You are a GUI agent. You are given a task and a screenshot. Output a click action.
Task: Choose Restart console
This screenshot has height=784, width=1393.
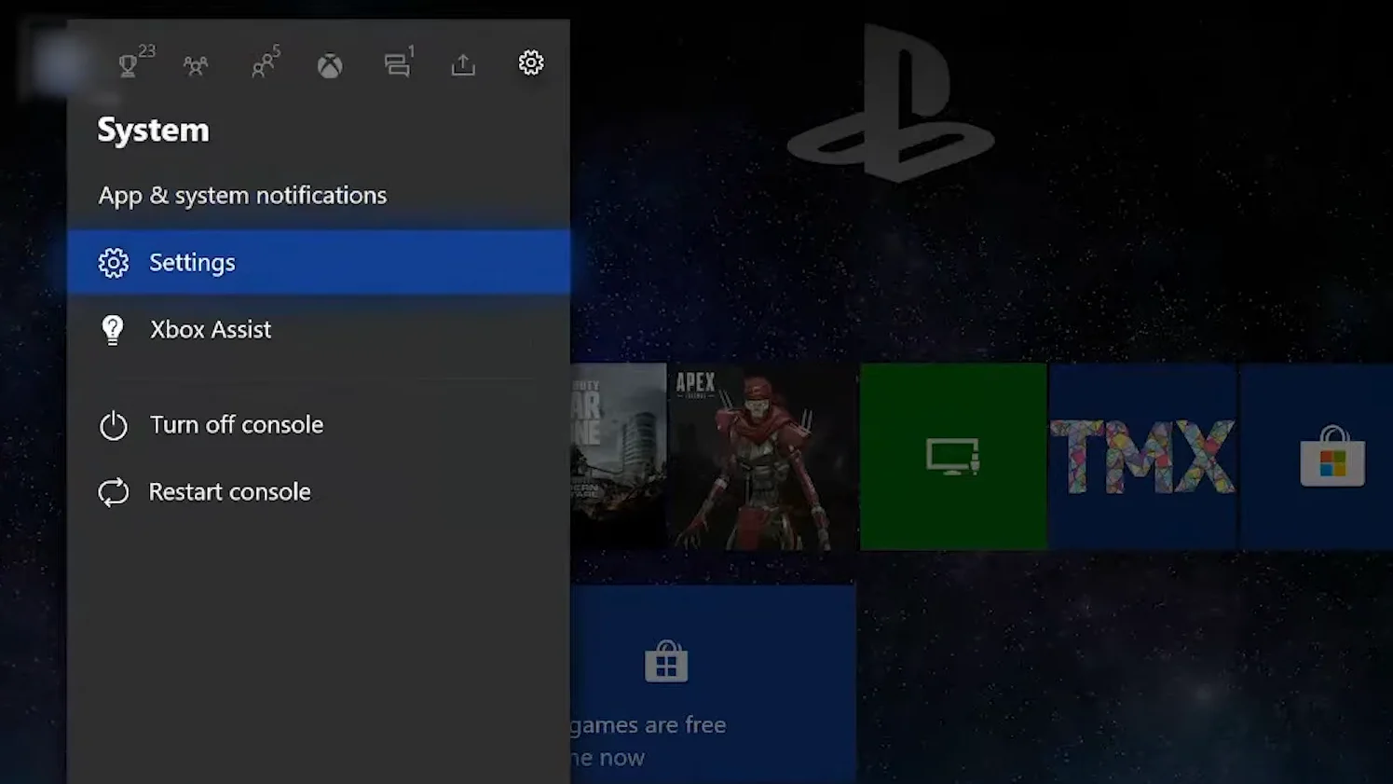229,492
